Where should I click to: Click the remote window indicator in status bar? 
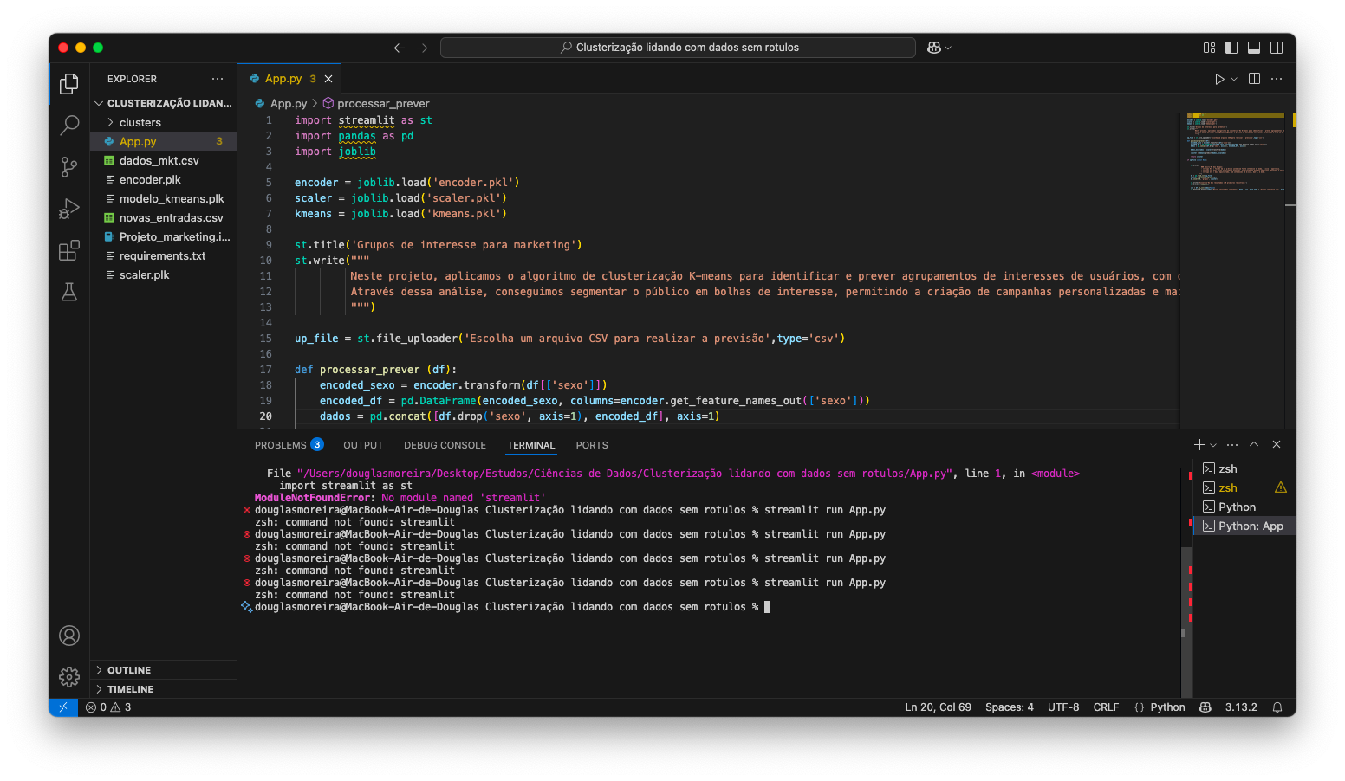[x=63, y=707]
